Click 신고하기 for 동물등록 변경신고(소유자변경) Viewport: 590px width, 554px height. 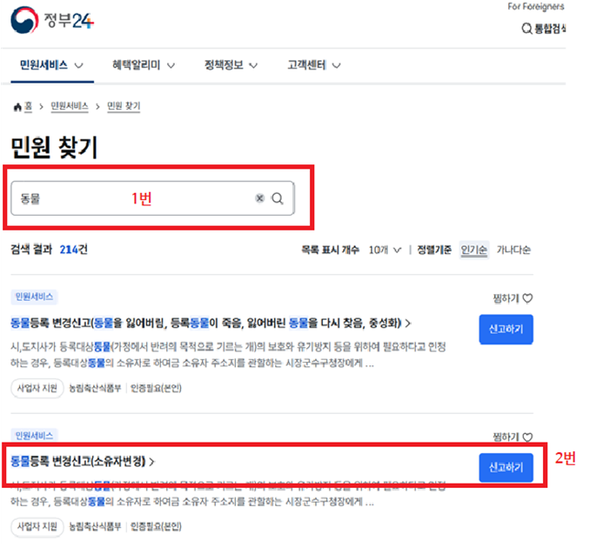[506, 468]
